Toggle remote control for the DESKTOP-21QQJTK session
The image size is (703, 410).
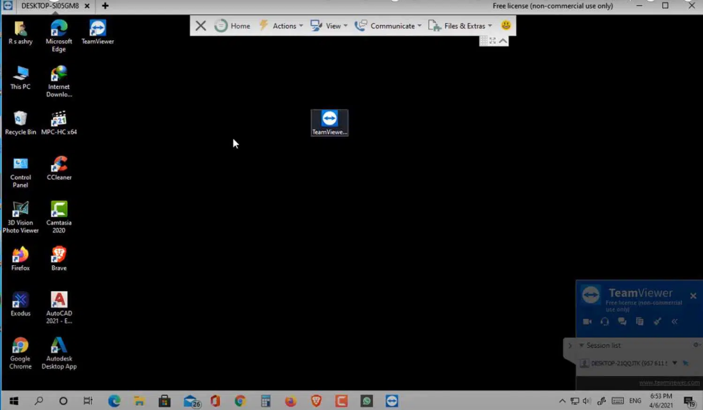point(686,363)
